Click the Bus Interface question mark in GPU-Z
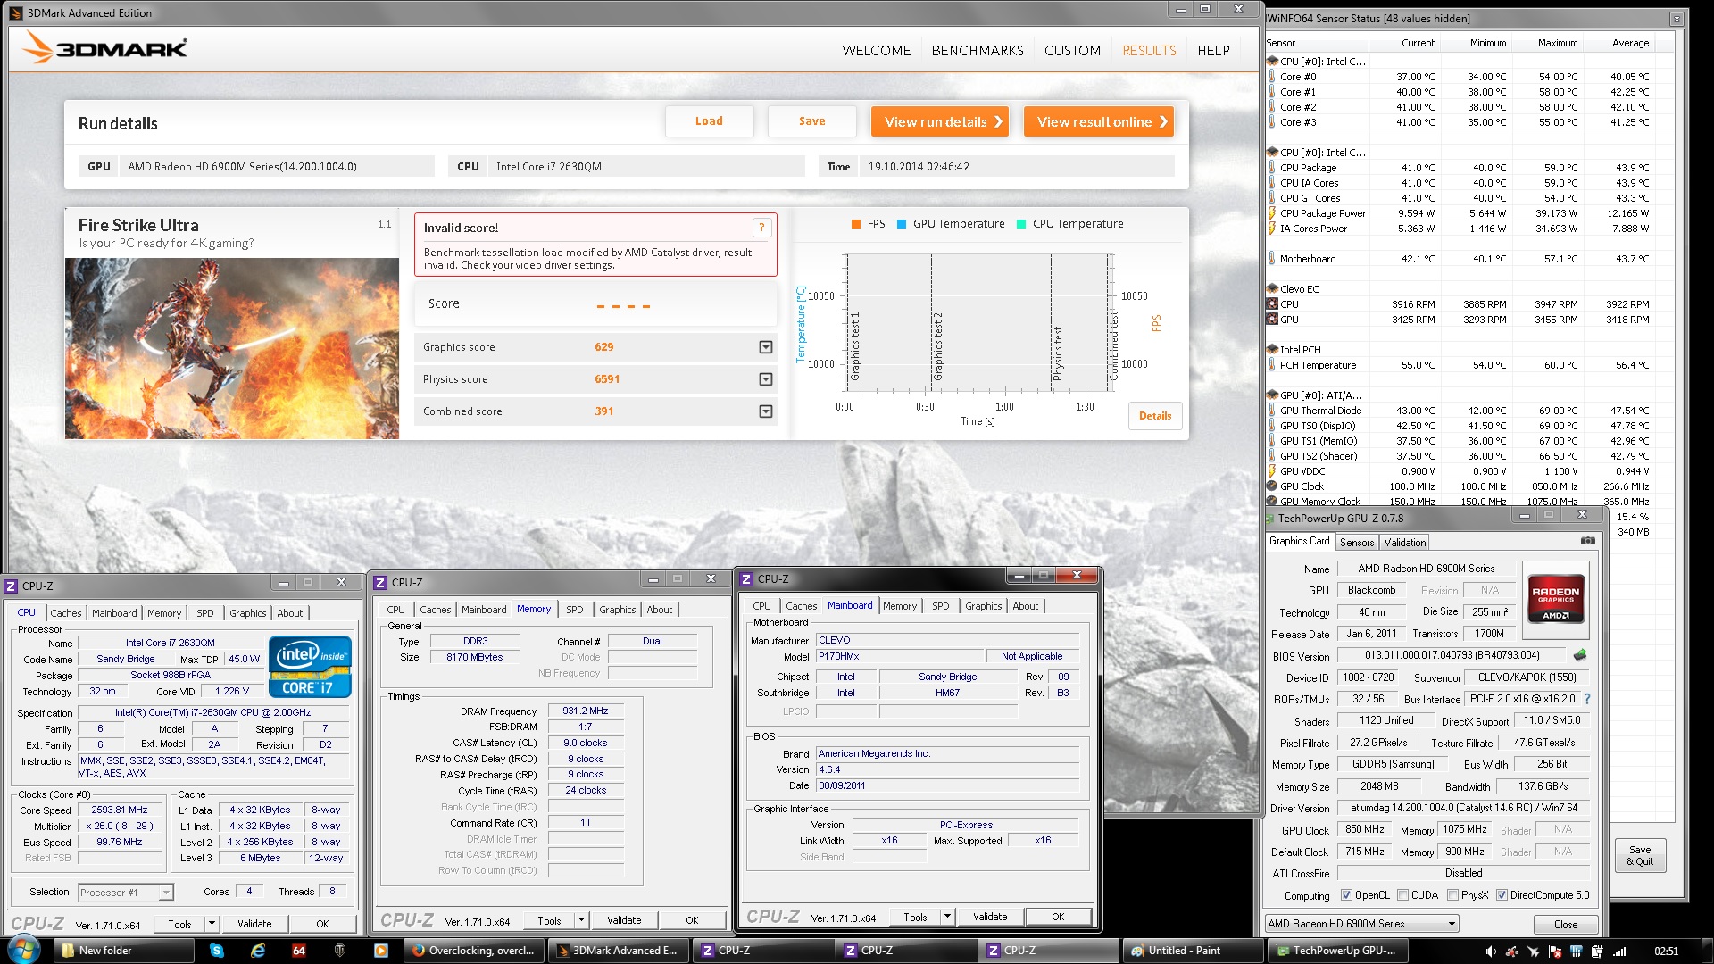The height and width of the screenshot is (964, 1714). (x=1586, y=699)
